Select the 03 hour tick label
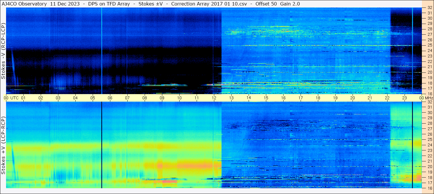This screenshot has height=194, width=434. 58,98
